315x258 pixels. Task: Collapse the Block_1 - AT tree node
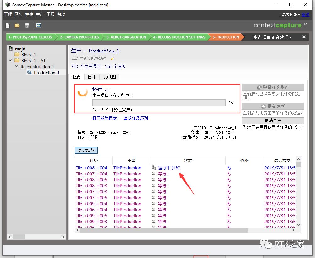point(10,60)
